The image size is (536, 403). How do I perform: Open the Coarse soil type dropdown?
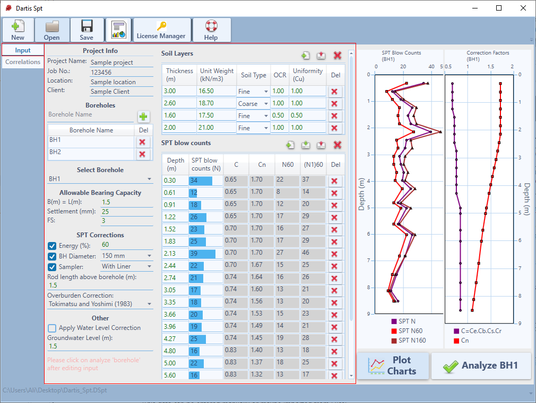point(253,104)
